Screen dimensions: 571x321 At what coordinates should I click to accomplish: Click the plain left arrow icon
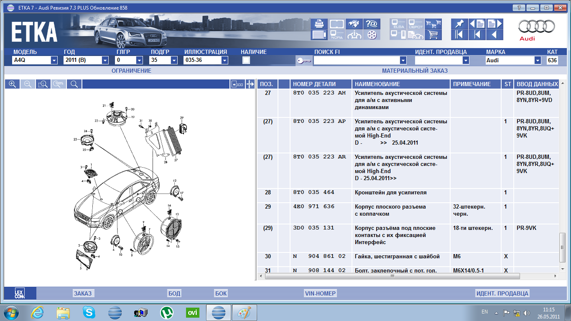coord(495,35)
